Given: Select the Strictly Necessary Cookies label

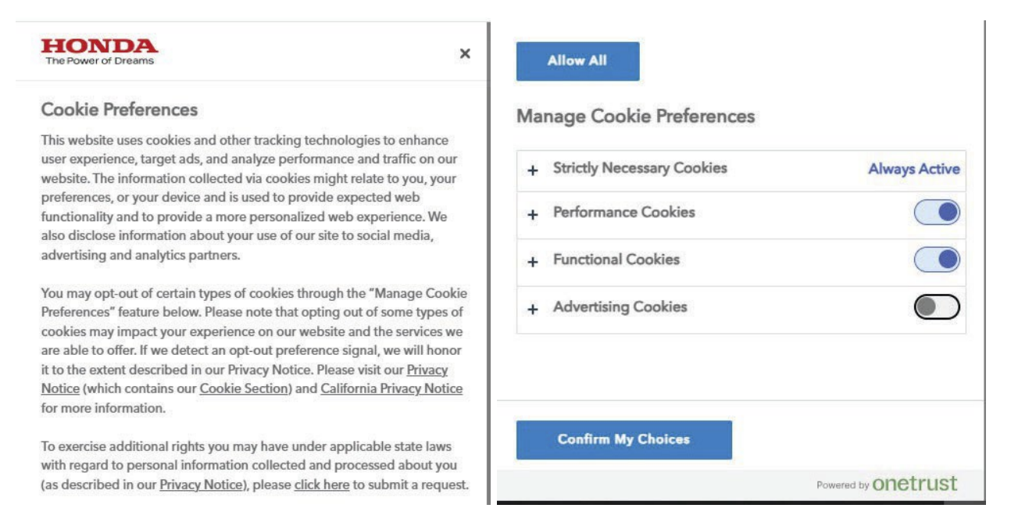Looking at the screenshot, I should point(640,168).
